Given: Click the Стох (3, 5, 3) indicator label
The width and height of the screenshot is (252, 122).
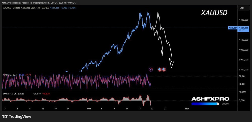Looking at the screenshot, I should [x=10, y=75].
